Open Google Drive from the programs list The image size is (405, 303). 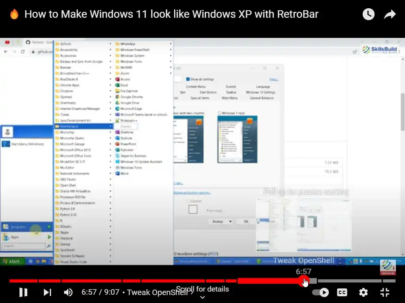[x=143, y=103]
